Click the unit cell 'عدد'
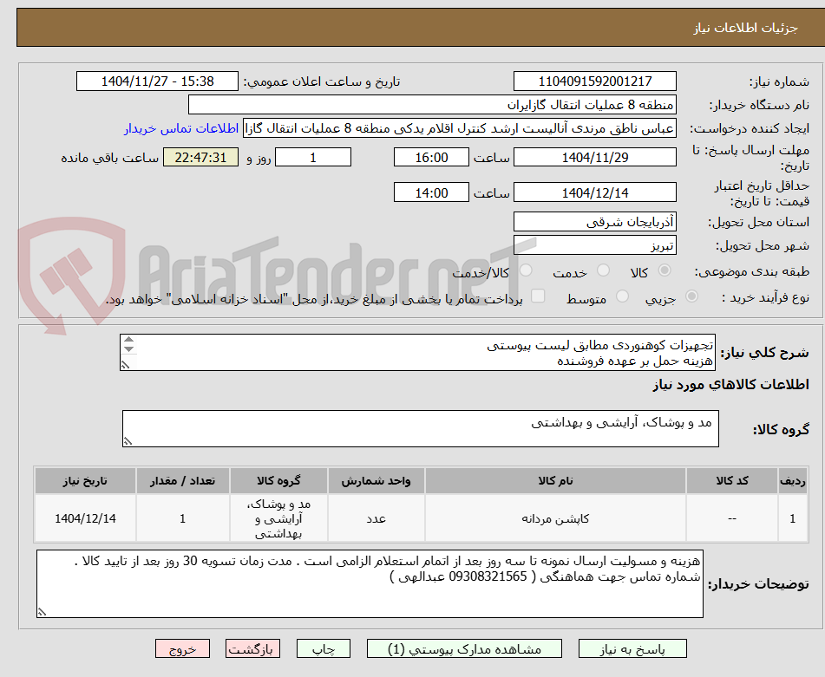 376,518
